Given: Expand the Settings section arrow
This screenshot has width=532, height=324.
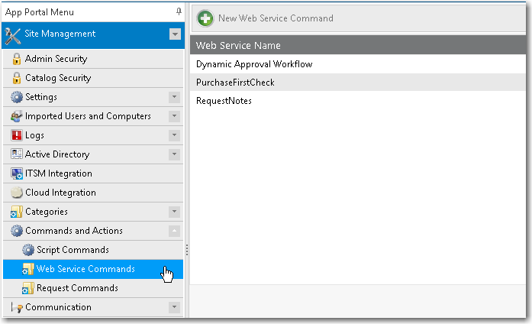Looking at the screenshot, I should [174, 97].
